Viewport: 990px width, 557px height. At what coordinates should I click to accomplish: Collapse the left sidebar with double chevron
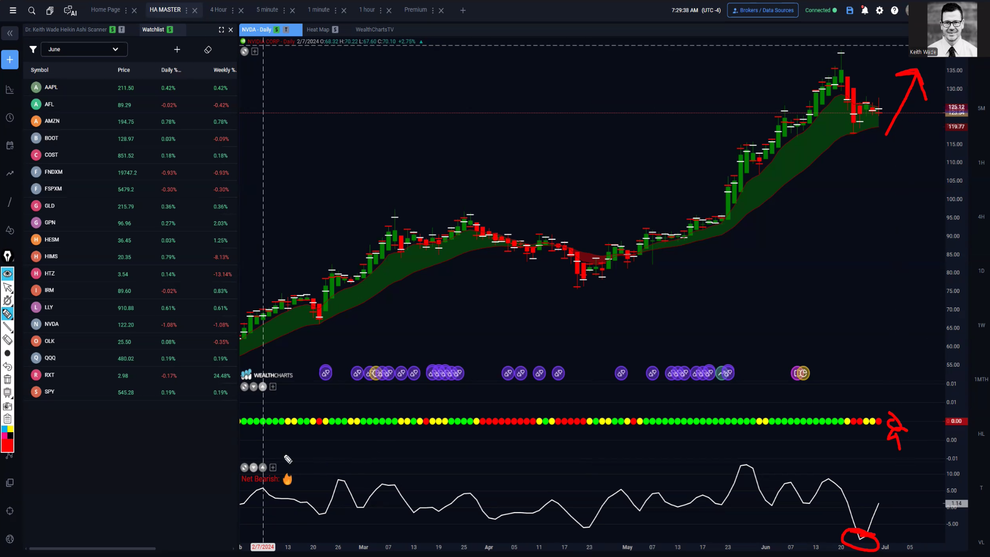tap(10, 34)
